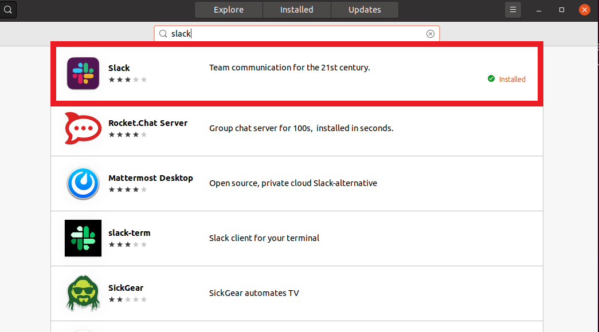This screenshot has height=332, width=599.
Task: Click 'Open source, private cloud Slack-alternative' description
Action: pos(293,183)
